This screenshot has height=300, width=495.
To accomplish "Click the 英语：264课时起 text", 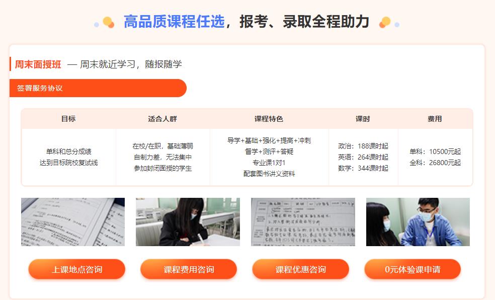I will (363, 157).
